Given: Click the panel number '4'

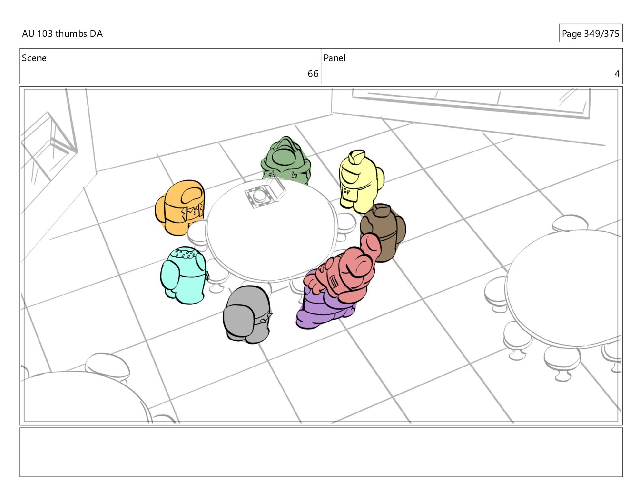Looking at the screenshot, I should pos(617,74).
